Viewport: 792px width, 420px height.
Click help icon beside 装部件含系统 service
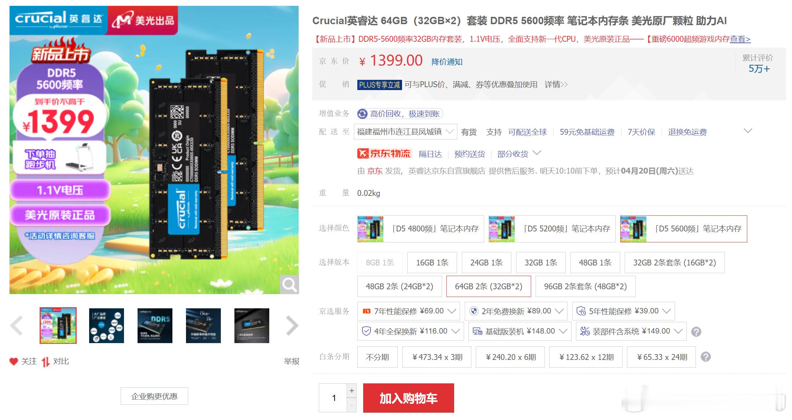[x=696, y=332]
